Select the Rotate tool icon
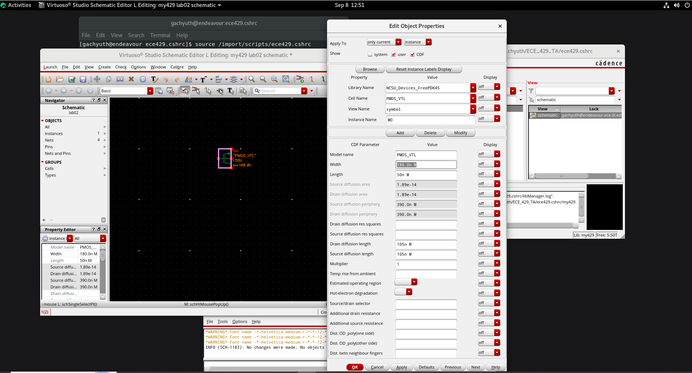This screenshot has width=692, height=373. click(189, 79)
